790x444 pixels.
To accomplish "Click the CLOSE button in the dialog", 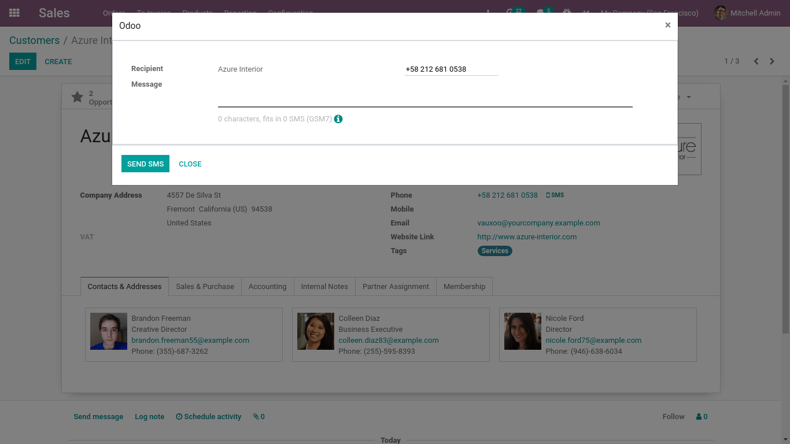I will click(190, 164).
